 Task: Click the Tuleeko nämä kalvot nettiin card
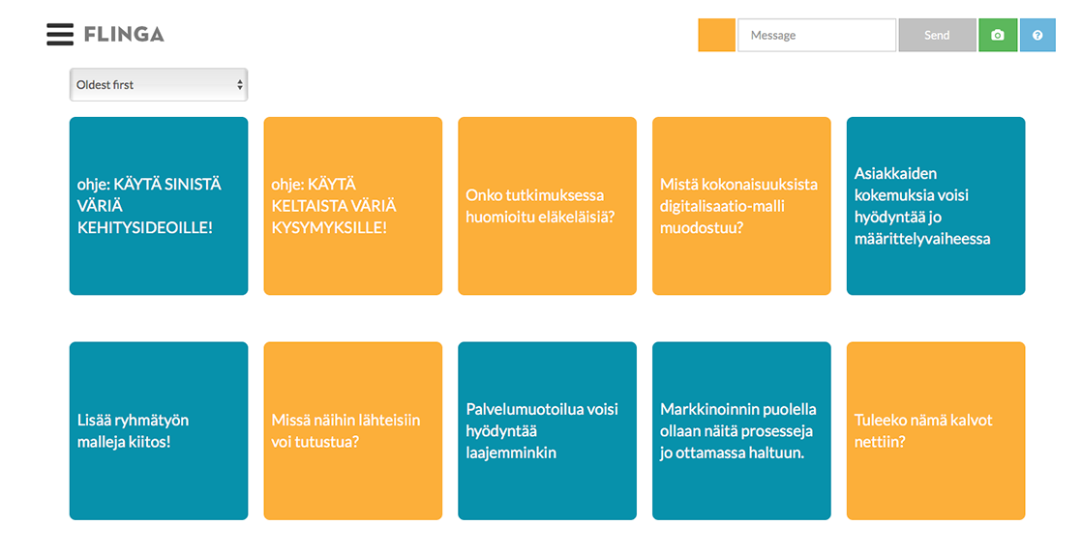point(936,430)
